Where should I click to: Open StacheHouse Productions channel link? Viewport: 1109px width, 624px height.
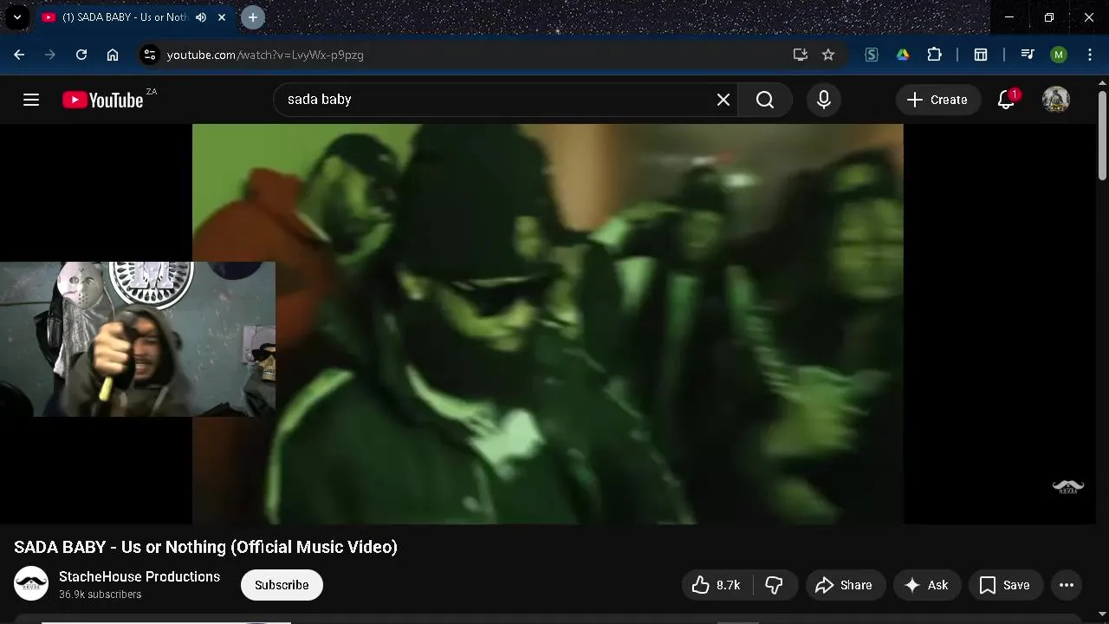[139, 576]
